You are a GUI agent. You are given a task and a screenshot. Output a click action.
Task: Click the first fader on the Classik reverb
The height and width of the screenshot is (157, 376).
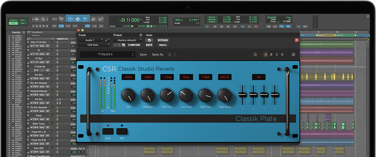[242, 95]
